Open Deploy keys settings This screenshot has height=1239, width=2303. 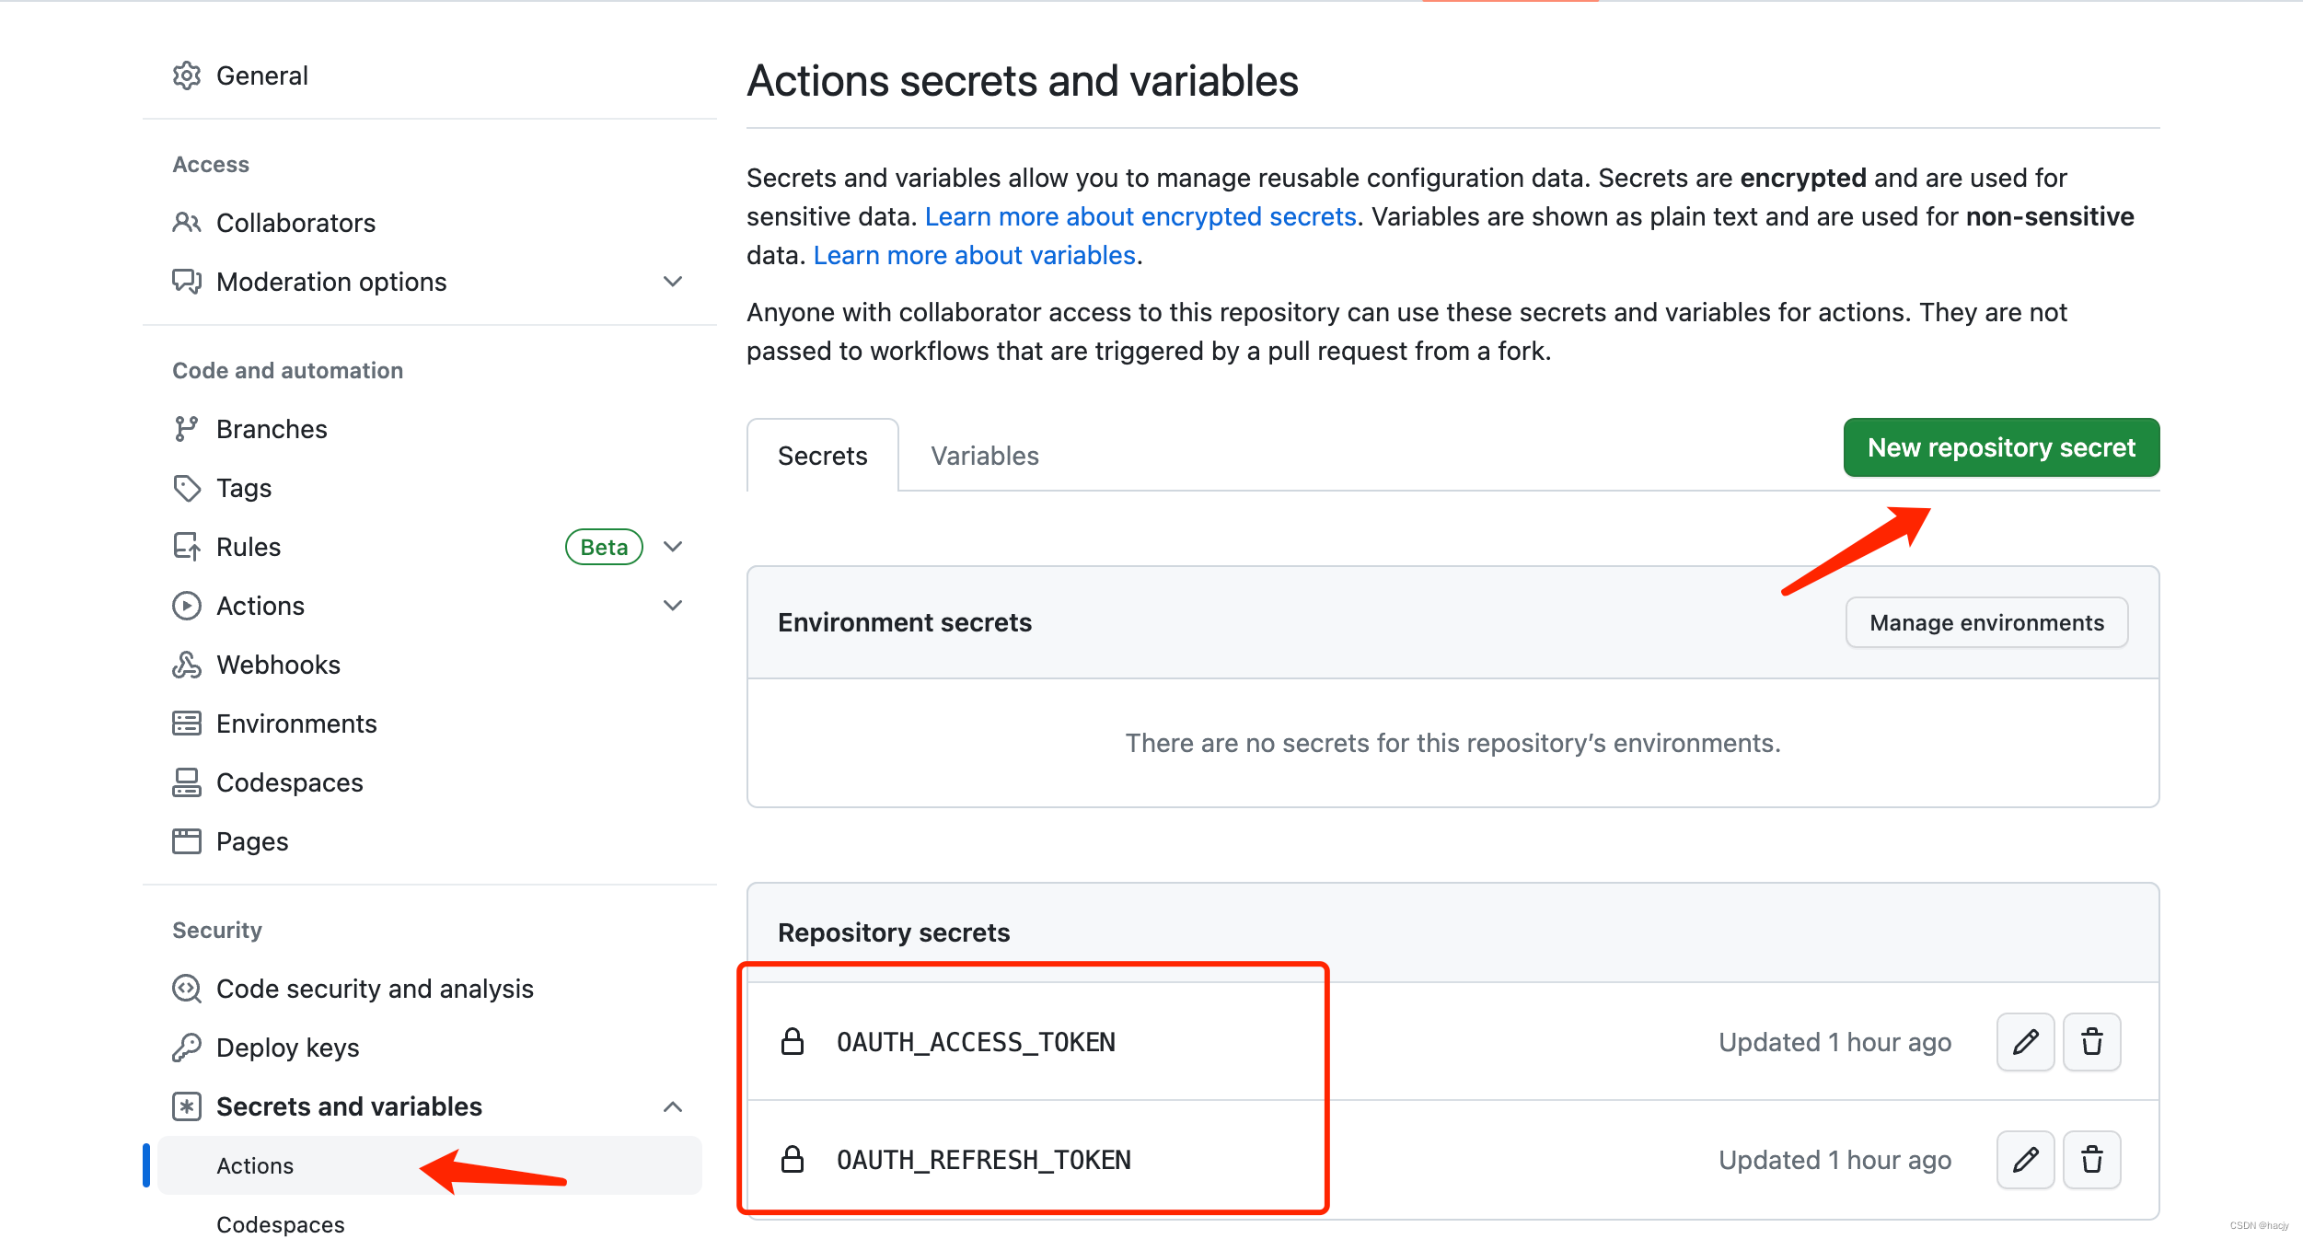coord(288,1048)
